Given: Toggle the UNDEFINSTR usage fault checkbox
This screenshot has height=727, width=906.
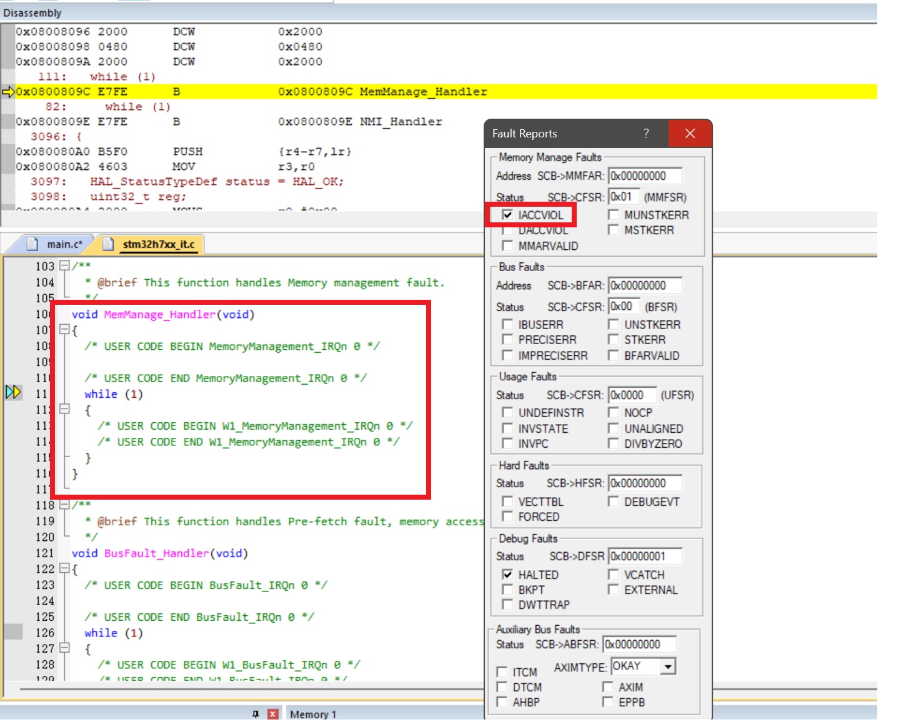Looking at the screenshot, I should tap(507, 413).
